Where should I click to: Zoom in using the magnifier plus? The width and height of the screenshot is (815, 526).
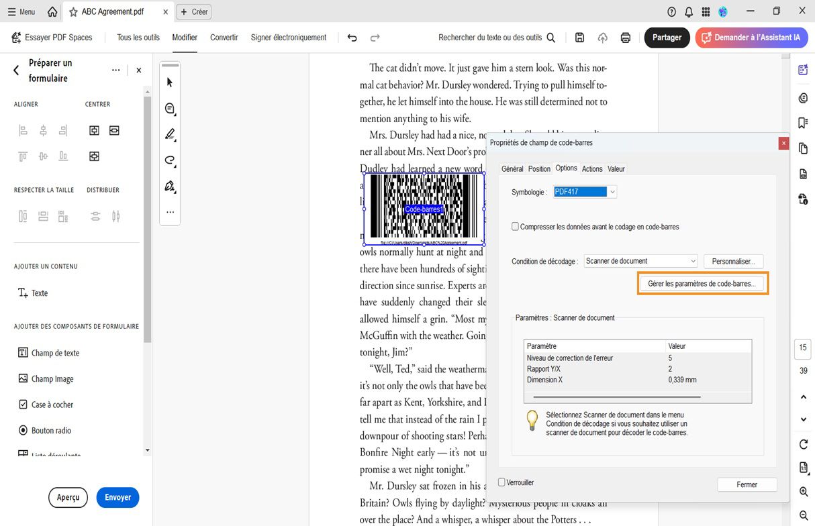tap(804, 492)
